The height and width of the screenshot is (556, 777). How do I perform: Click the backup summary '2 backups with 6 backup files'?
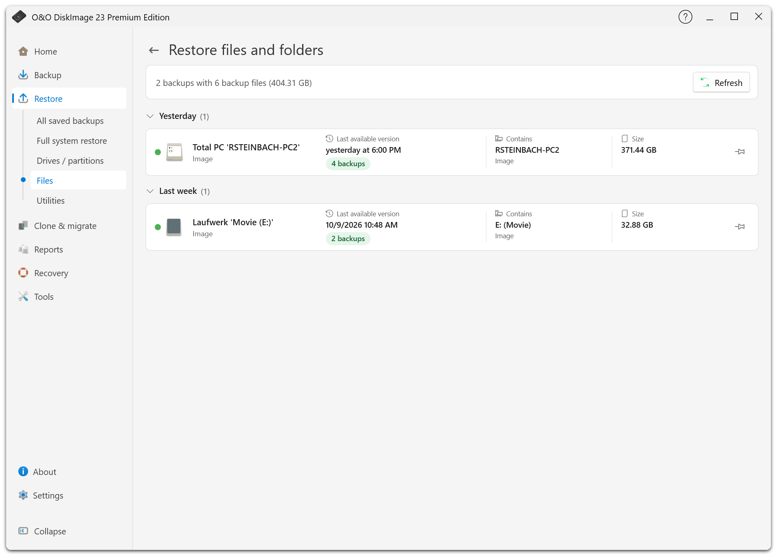[x=234, y=83]
